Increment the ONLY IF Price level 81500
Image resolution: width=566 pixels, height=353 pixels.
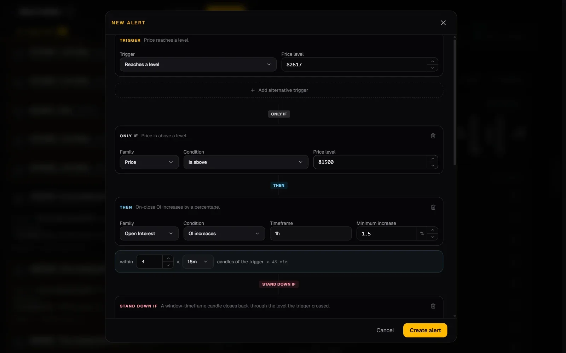click(433, 159)
